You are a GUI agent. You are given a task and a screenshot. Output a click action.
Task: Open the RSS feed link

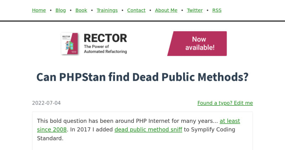[x=217, y=10]
